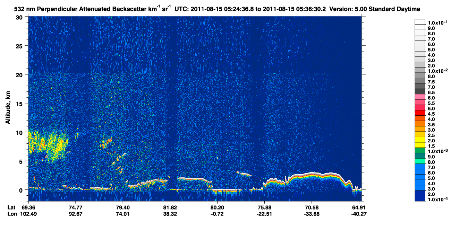Click latitude value 81.82
Viewport: 451px width, 231px height.
[x=170, y=207]
